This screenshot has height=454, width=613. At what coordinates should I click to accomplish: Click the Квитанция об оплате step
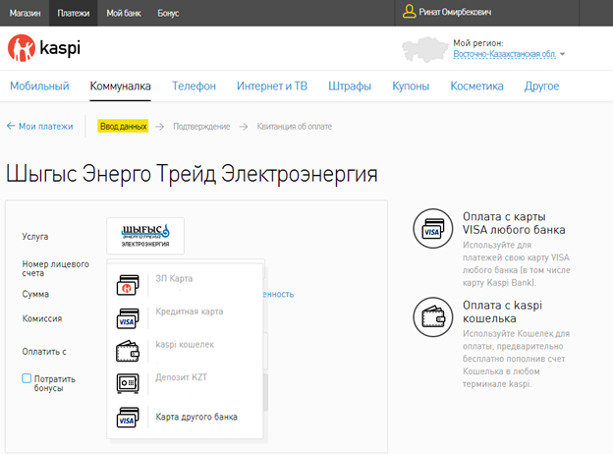pyautogui.click(x=294, y=127)
